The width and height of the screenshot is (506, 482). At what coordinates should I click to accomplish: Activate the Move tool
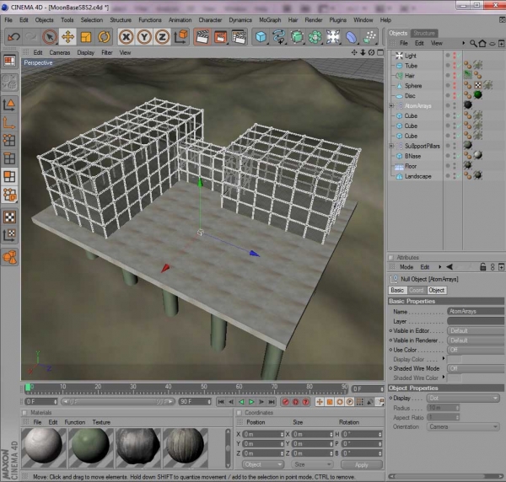[67, 37]
